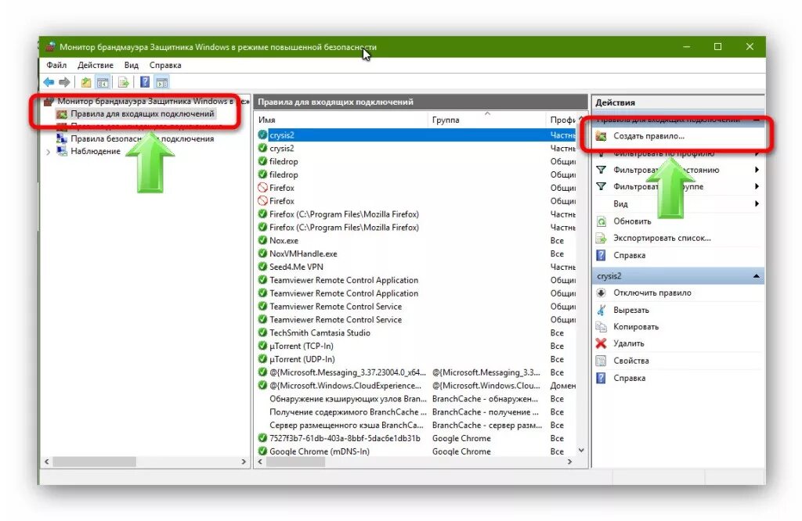
Task: Click the horizontal scrollbar thumb in tree pane
Action: point(95,462)
